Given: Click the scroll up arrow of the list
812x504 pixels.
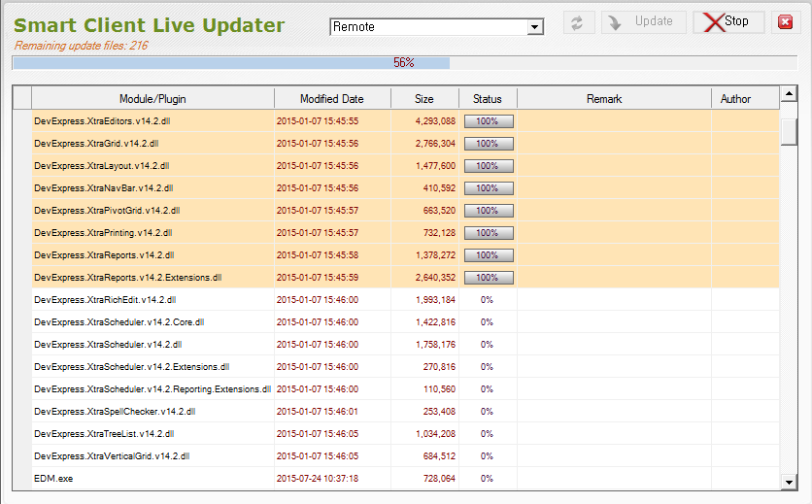Looking at the screenshot, I should coord(789,94).
